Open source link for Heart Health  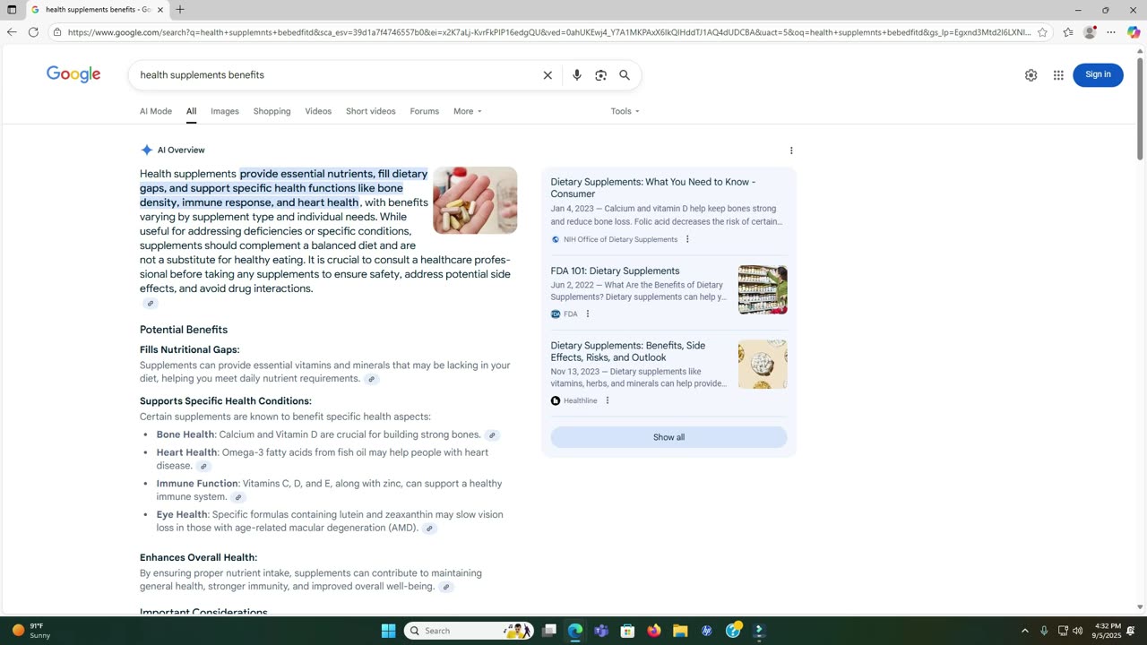click(x=203, y=466)
